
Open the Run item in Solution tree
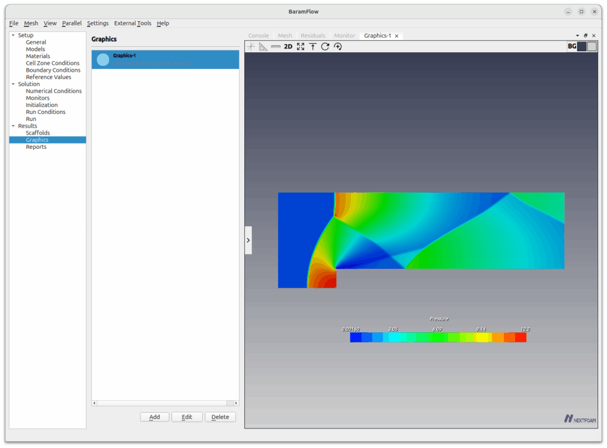click(x=31, y=119)
